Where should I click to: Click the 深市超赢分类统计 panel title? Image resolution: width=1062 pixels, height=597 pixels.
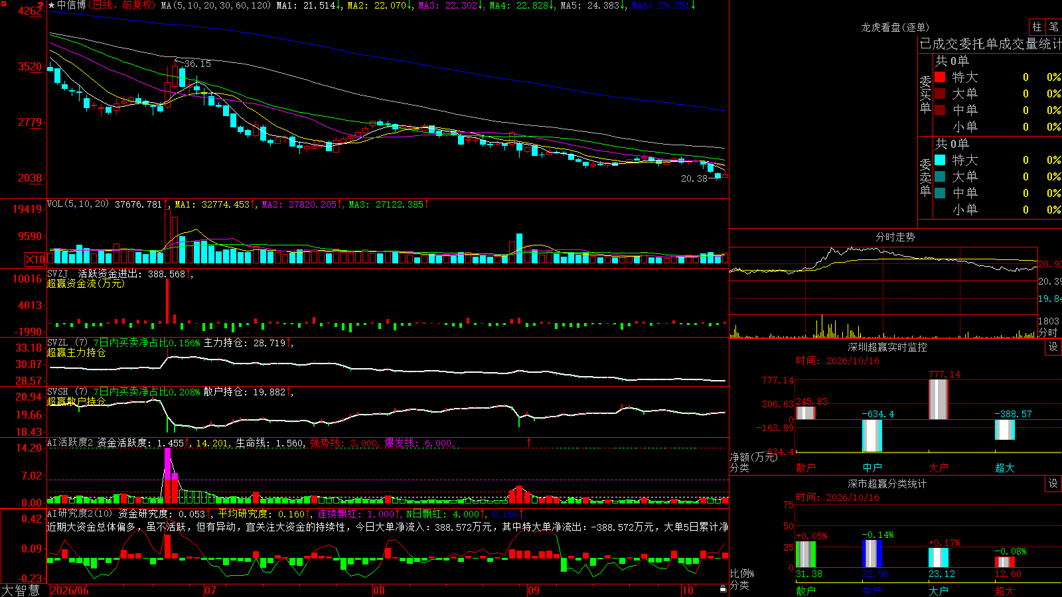[x=887, y=484]
